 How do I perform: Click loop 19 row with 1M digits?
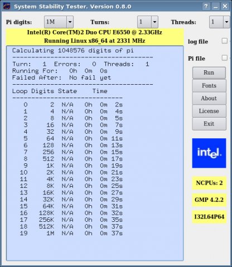(x=71, y=233)
